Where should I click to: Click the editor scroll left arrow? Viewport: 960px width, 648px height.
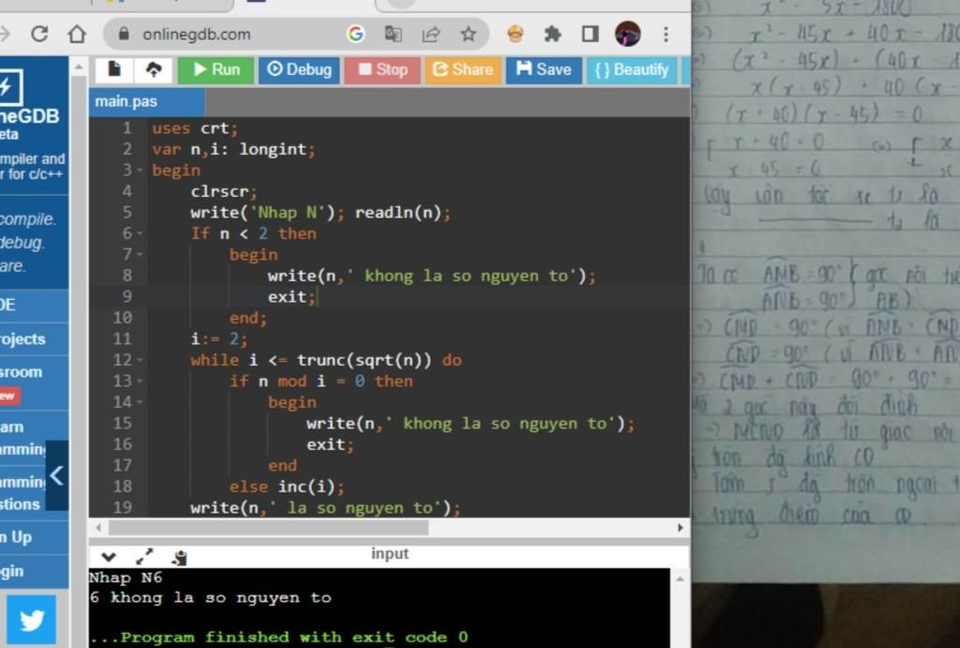click(98, 527)
